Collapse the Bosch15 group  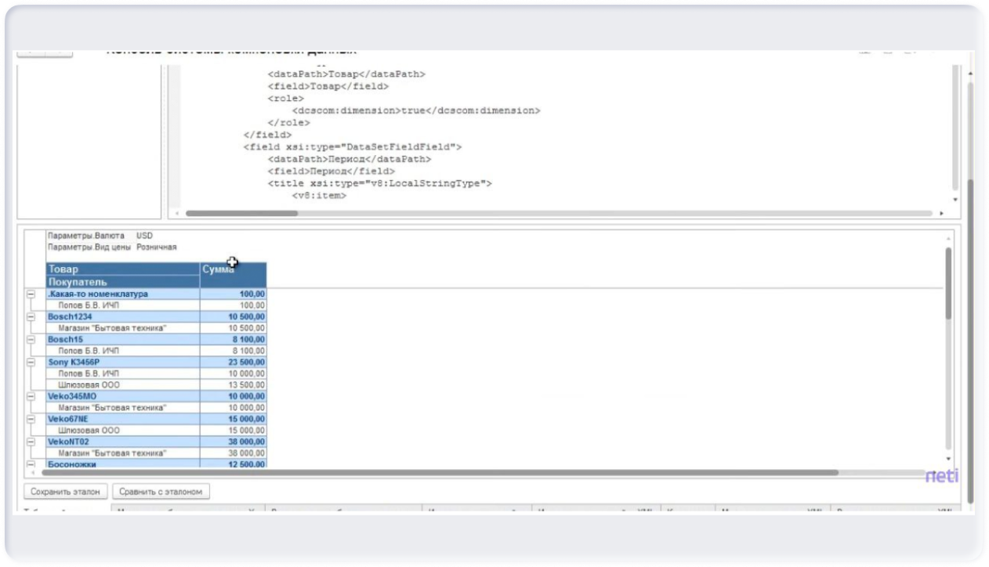31,340
